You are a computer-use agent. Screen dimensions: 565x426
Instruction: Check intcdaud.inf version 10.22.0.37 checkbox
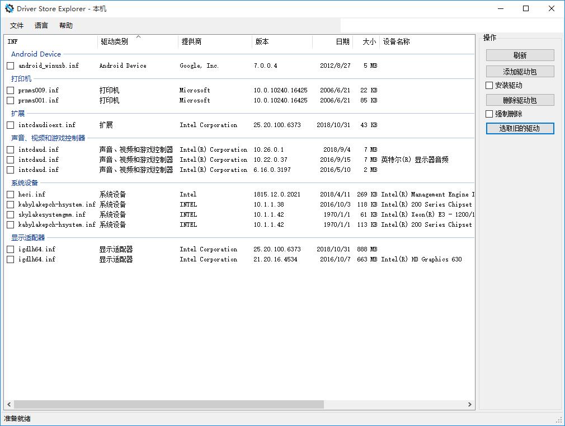pyautogui.click(x=11, y=160)
